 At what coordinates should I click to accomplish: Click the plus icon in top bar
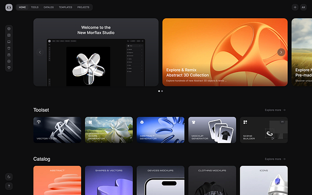tap(295, 7)
